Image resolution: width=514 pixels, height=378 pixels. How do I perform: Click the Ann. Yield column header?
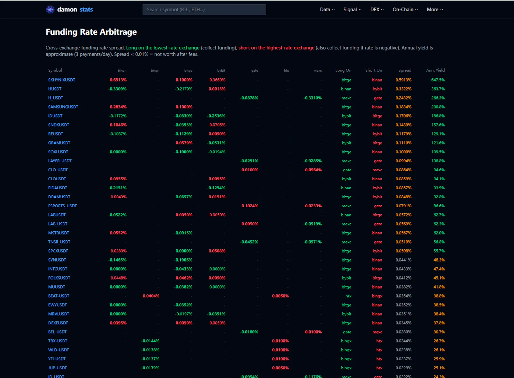point(436,70)
